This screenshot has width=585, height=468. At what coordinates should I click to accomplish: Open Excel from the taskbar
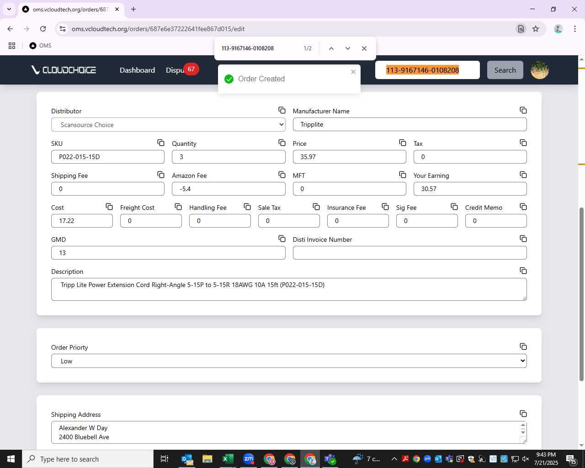pyautogui.click(x=228, y=459)
